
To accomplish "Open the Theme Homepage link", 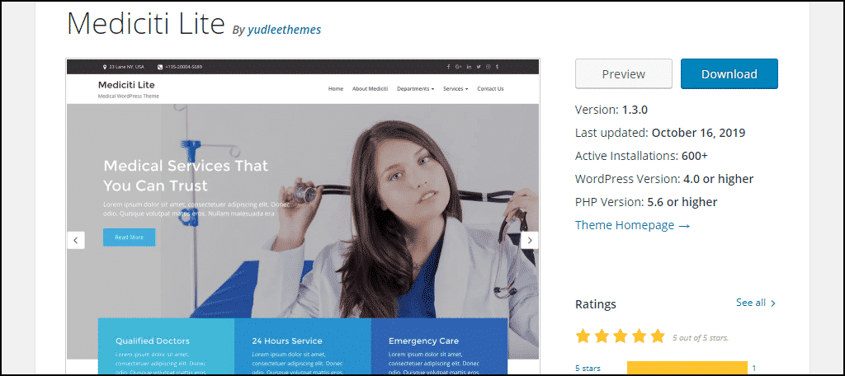I will pyautogui.click(x=633, y=225).
